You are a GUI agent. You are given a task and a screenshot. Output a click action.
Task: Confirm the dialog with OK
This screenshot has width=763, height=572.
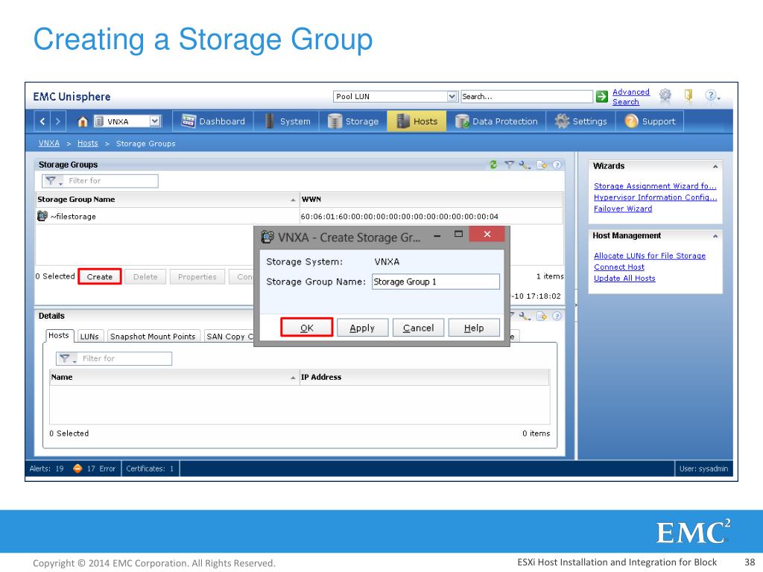306,328
